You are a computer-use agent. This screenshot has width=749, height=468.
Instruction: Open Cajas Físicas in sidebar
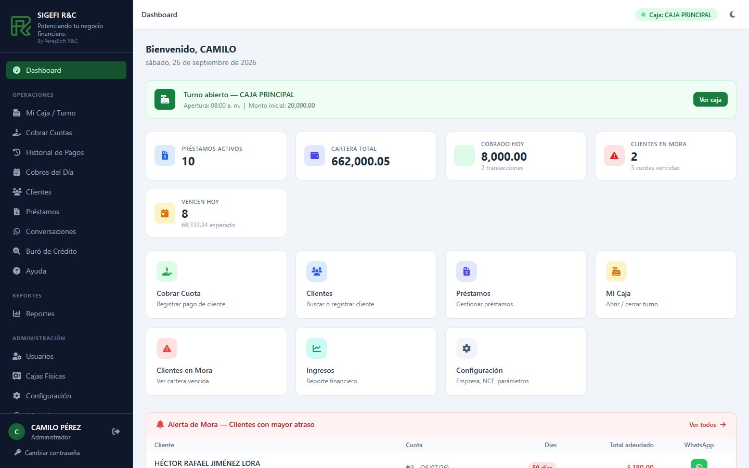[66, 376]
